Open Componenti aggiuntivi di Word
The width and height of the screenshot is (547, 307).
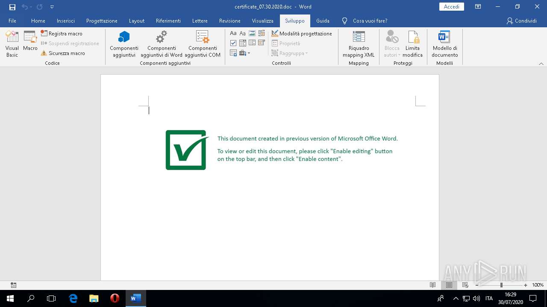162,44
